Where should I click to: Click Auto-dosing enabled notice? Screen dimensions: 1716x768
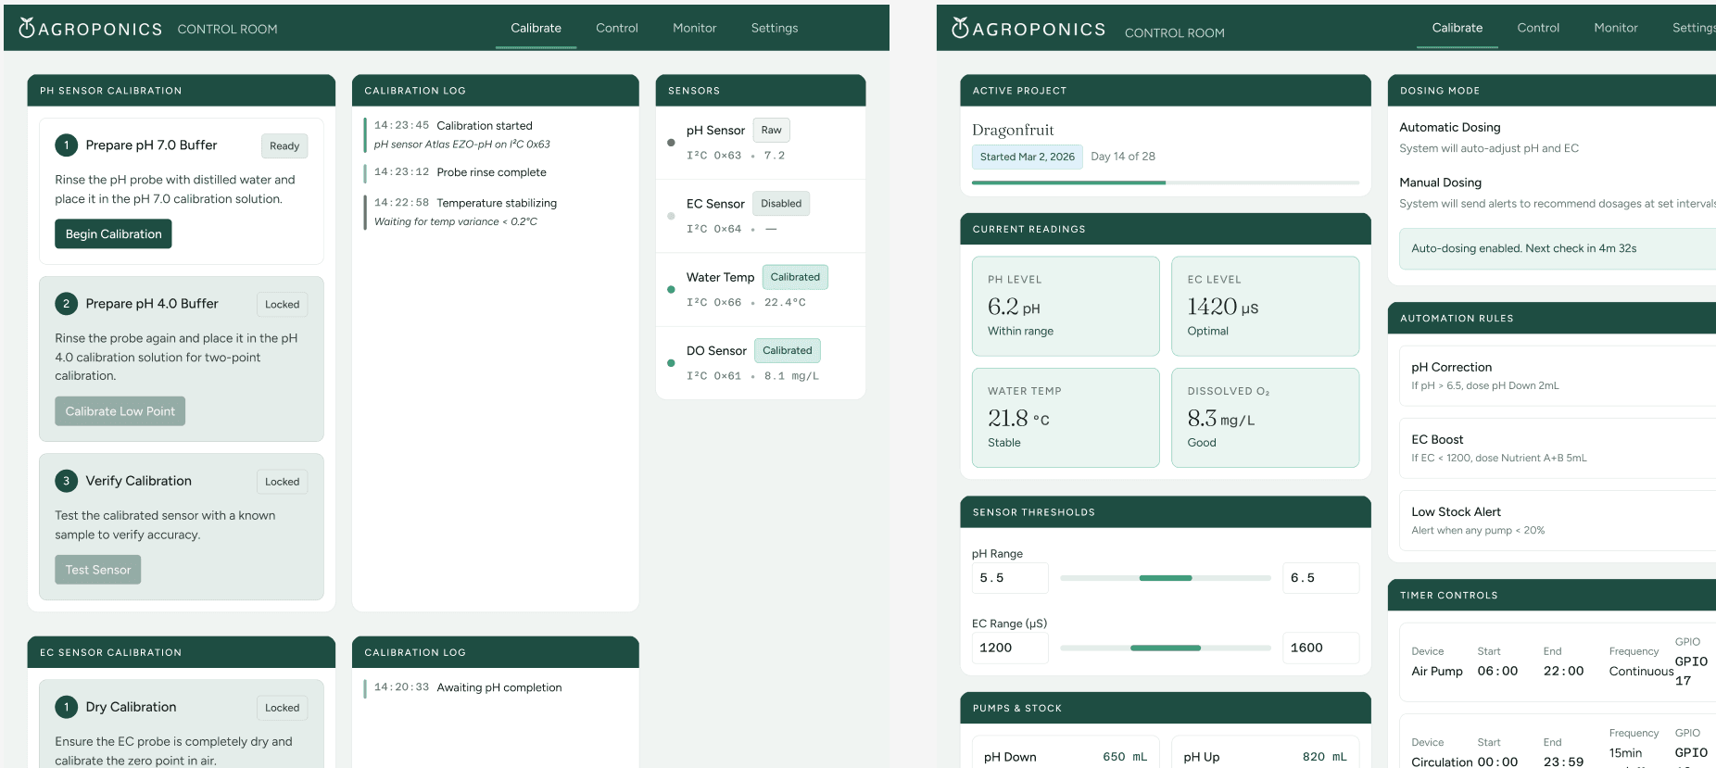[x=1558, y=248]
